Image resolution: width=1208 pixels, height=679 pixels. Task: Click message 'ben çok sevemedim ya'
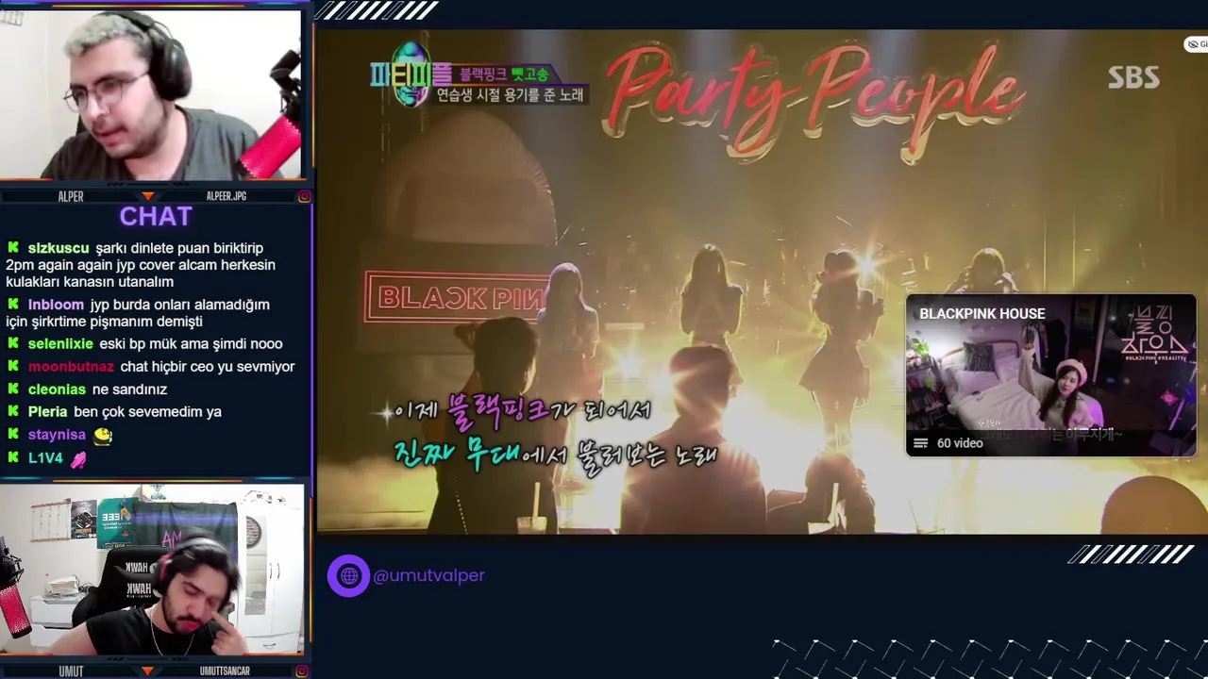147,412
